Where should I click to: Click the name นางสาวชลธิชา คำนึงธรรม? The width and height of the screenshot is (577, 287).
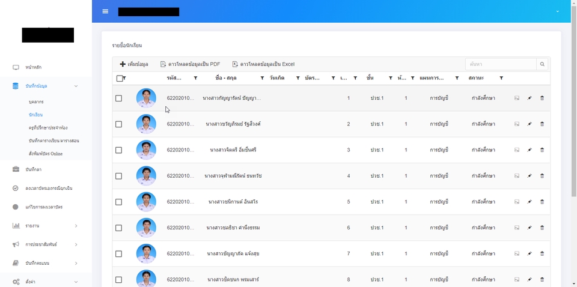(x=233, y=228)
